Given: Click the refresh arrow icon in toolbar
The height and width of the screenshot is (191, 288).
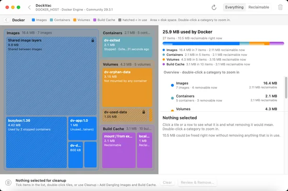Looking at the screenshot, I should click(214, 7).
